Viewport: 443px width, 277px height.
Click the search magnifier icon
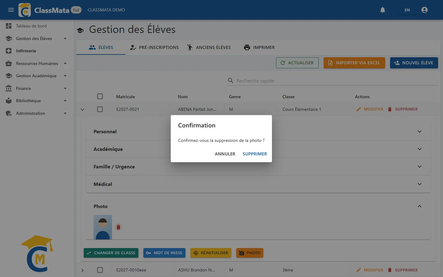(230, 81)
